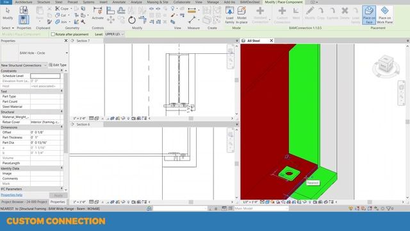Viewport: 410px width, 231px height.
Task: Open the Main Model design options dropdown
Action: click(x=261, y=209)
